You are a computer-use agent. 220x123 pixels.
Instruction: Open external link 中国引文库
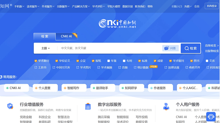(x=61, y=68)
